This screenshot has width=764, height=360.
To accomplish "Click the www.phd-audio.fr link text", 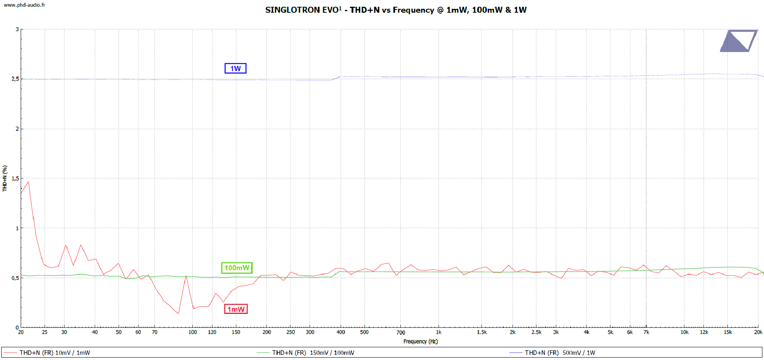I will [24, 5].
